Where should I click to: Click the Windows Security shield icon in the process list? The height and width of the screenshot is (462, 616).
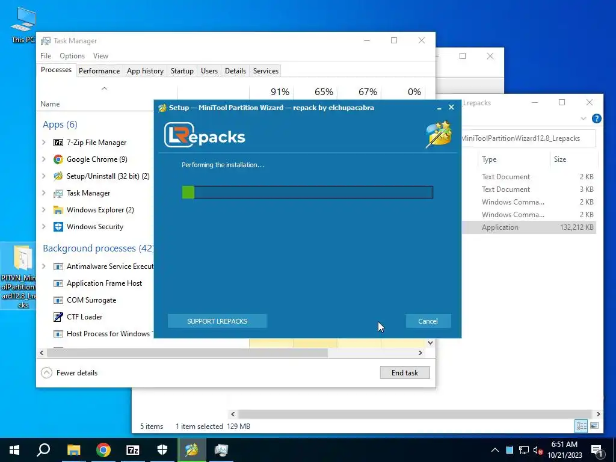tap(58, 227)
